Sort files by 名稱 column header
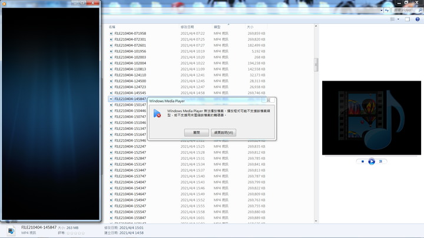This screenshot has width=424, height=238. (x=112, y=27)
